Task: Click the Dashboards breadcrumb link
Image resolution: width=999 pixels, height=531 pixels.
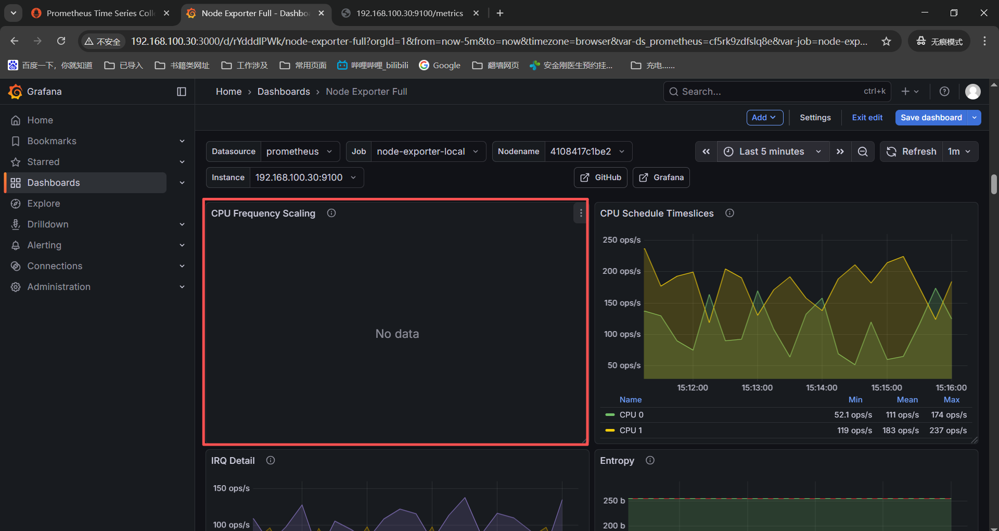Action: coord(284,92)
